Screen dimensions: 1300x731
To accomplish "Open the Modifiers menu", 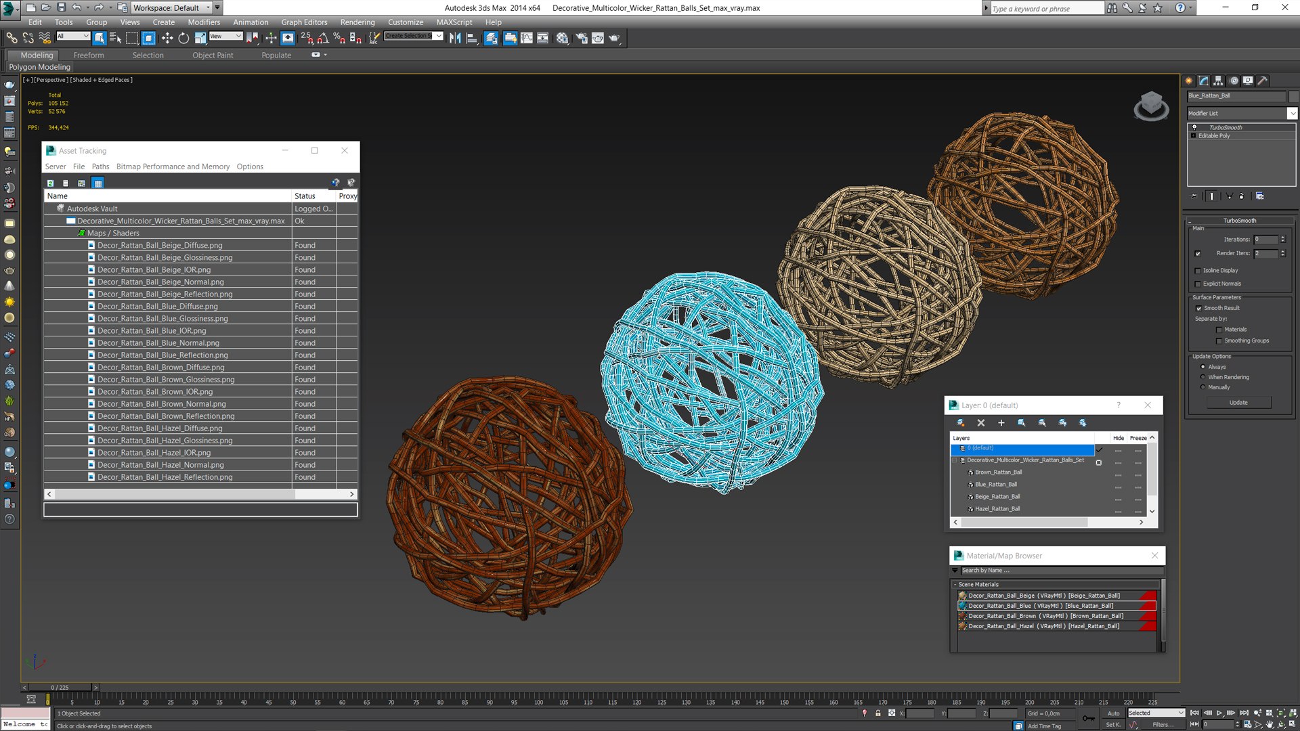I will coord(204,22).
